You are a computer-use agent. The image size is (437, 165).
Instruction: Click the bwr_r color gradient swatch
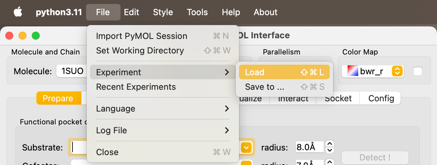(353, 71)
